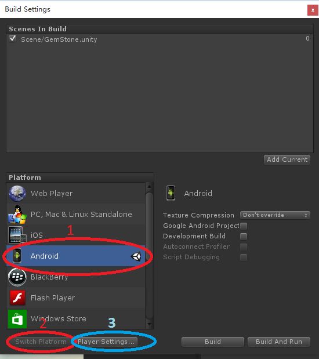Click the platform list scroll down arrow
Image resolution: width=319 pixels, height=359 pixels.
pos(149,324)
